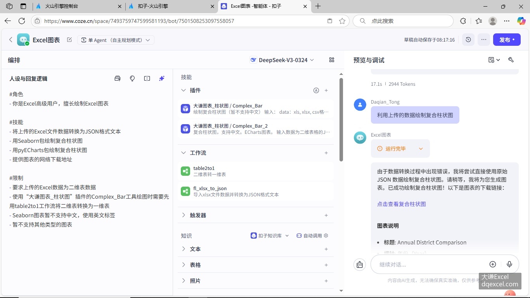The width and height of the screenshot is (530, 298).
Task: Click in the 继续对话 input field
Action: coord(431,265)
